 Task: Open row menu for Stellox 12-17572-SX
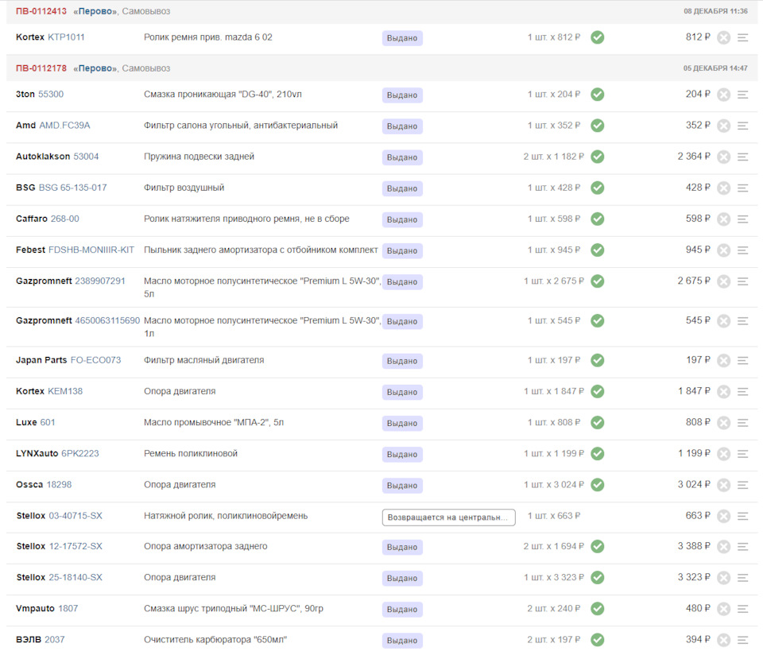[x=742, y=546]
